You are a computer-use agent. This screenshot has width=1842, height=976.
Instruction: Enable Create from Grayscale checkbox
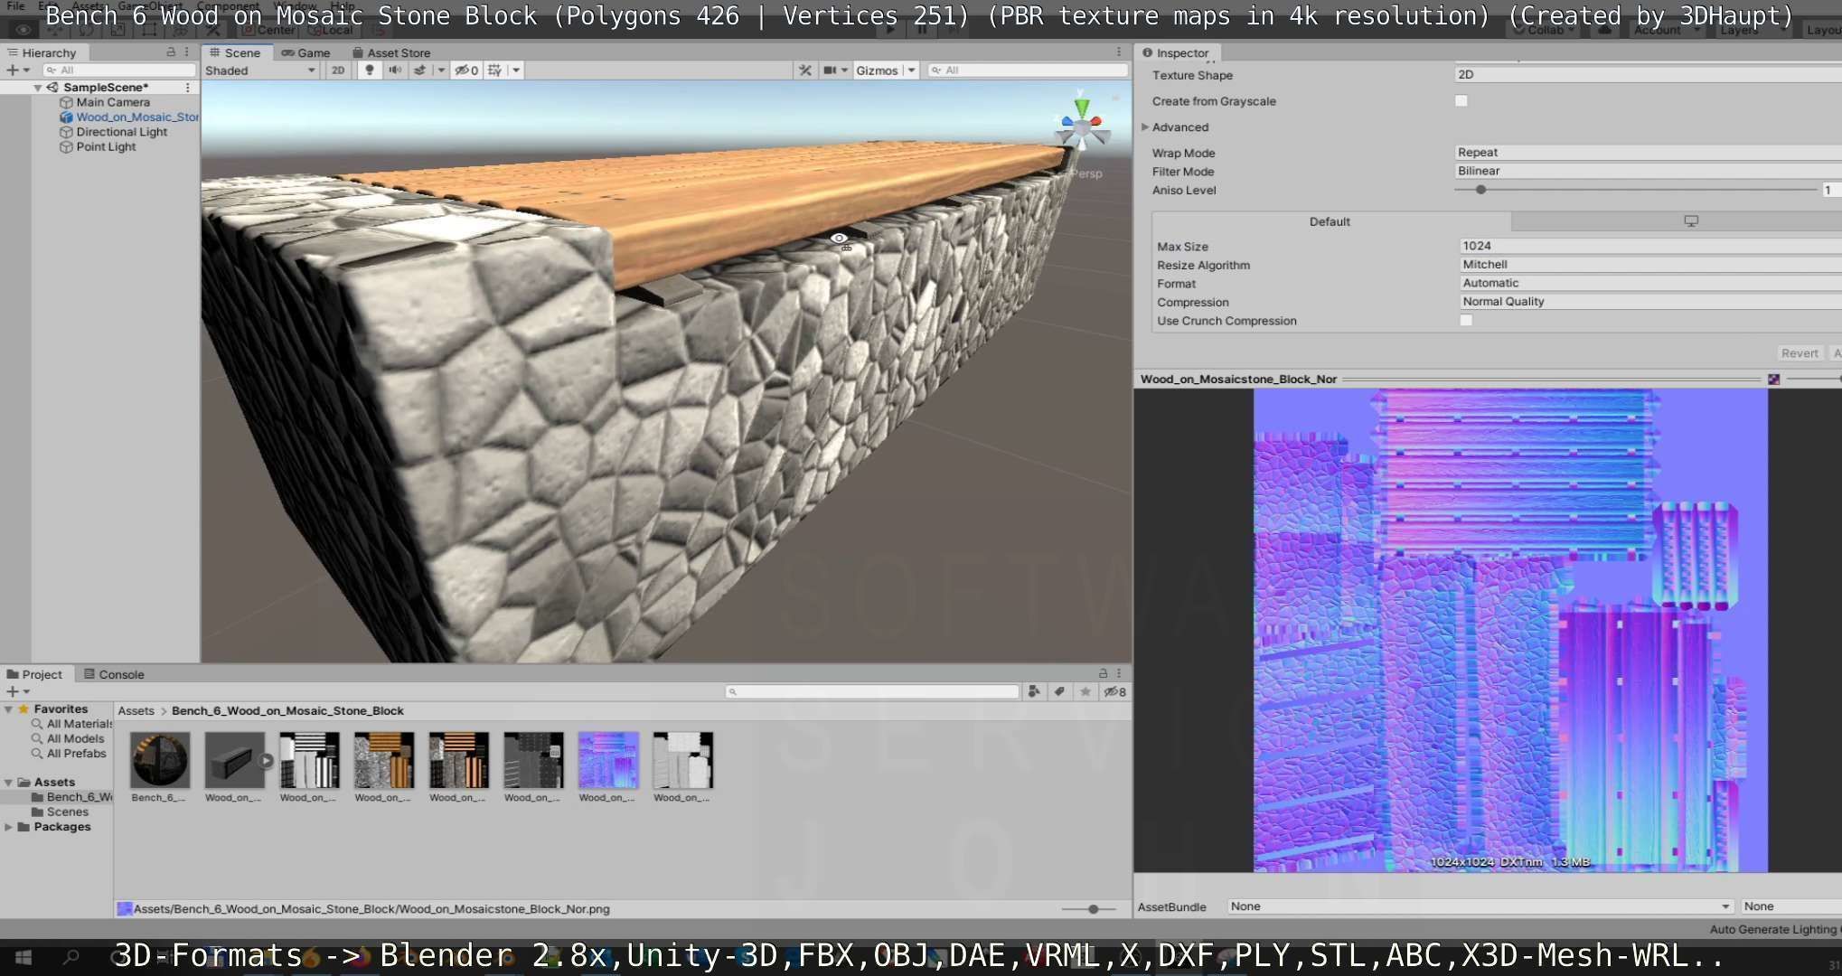pos(1461,101)
